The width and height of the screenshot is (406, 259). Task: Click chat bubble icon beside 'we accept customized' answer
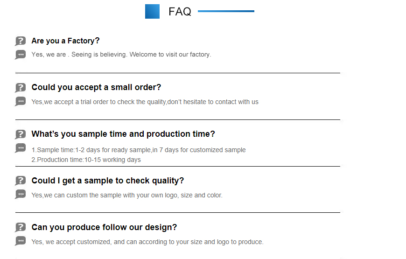(21, 241)
